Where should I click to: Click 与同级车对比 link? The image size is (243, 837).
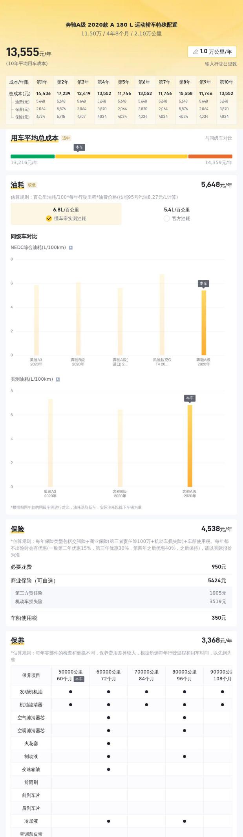click(218, 138)
